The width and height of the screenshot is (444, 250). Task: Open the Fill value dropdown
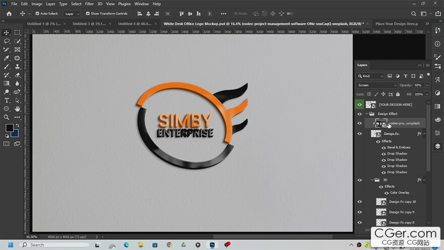pyautogui.click(x=427, y=94)
